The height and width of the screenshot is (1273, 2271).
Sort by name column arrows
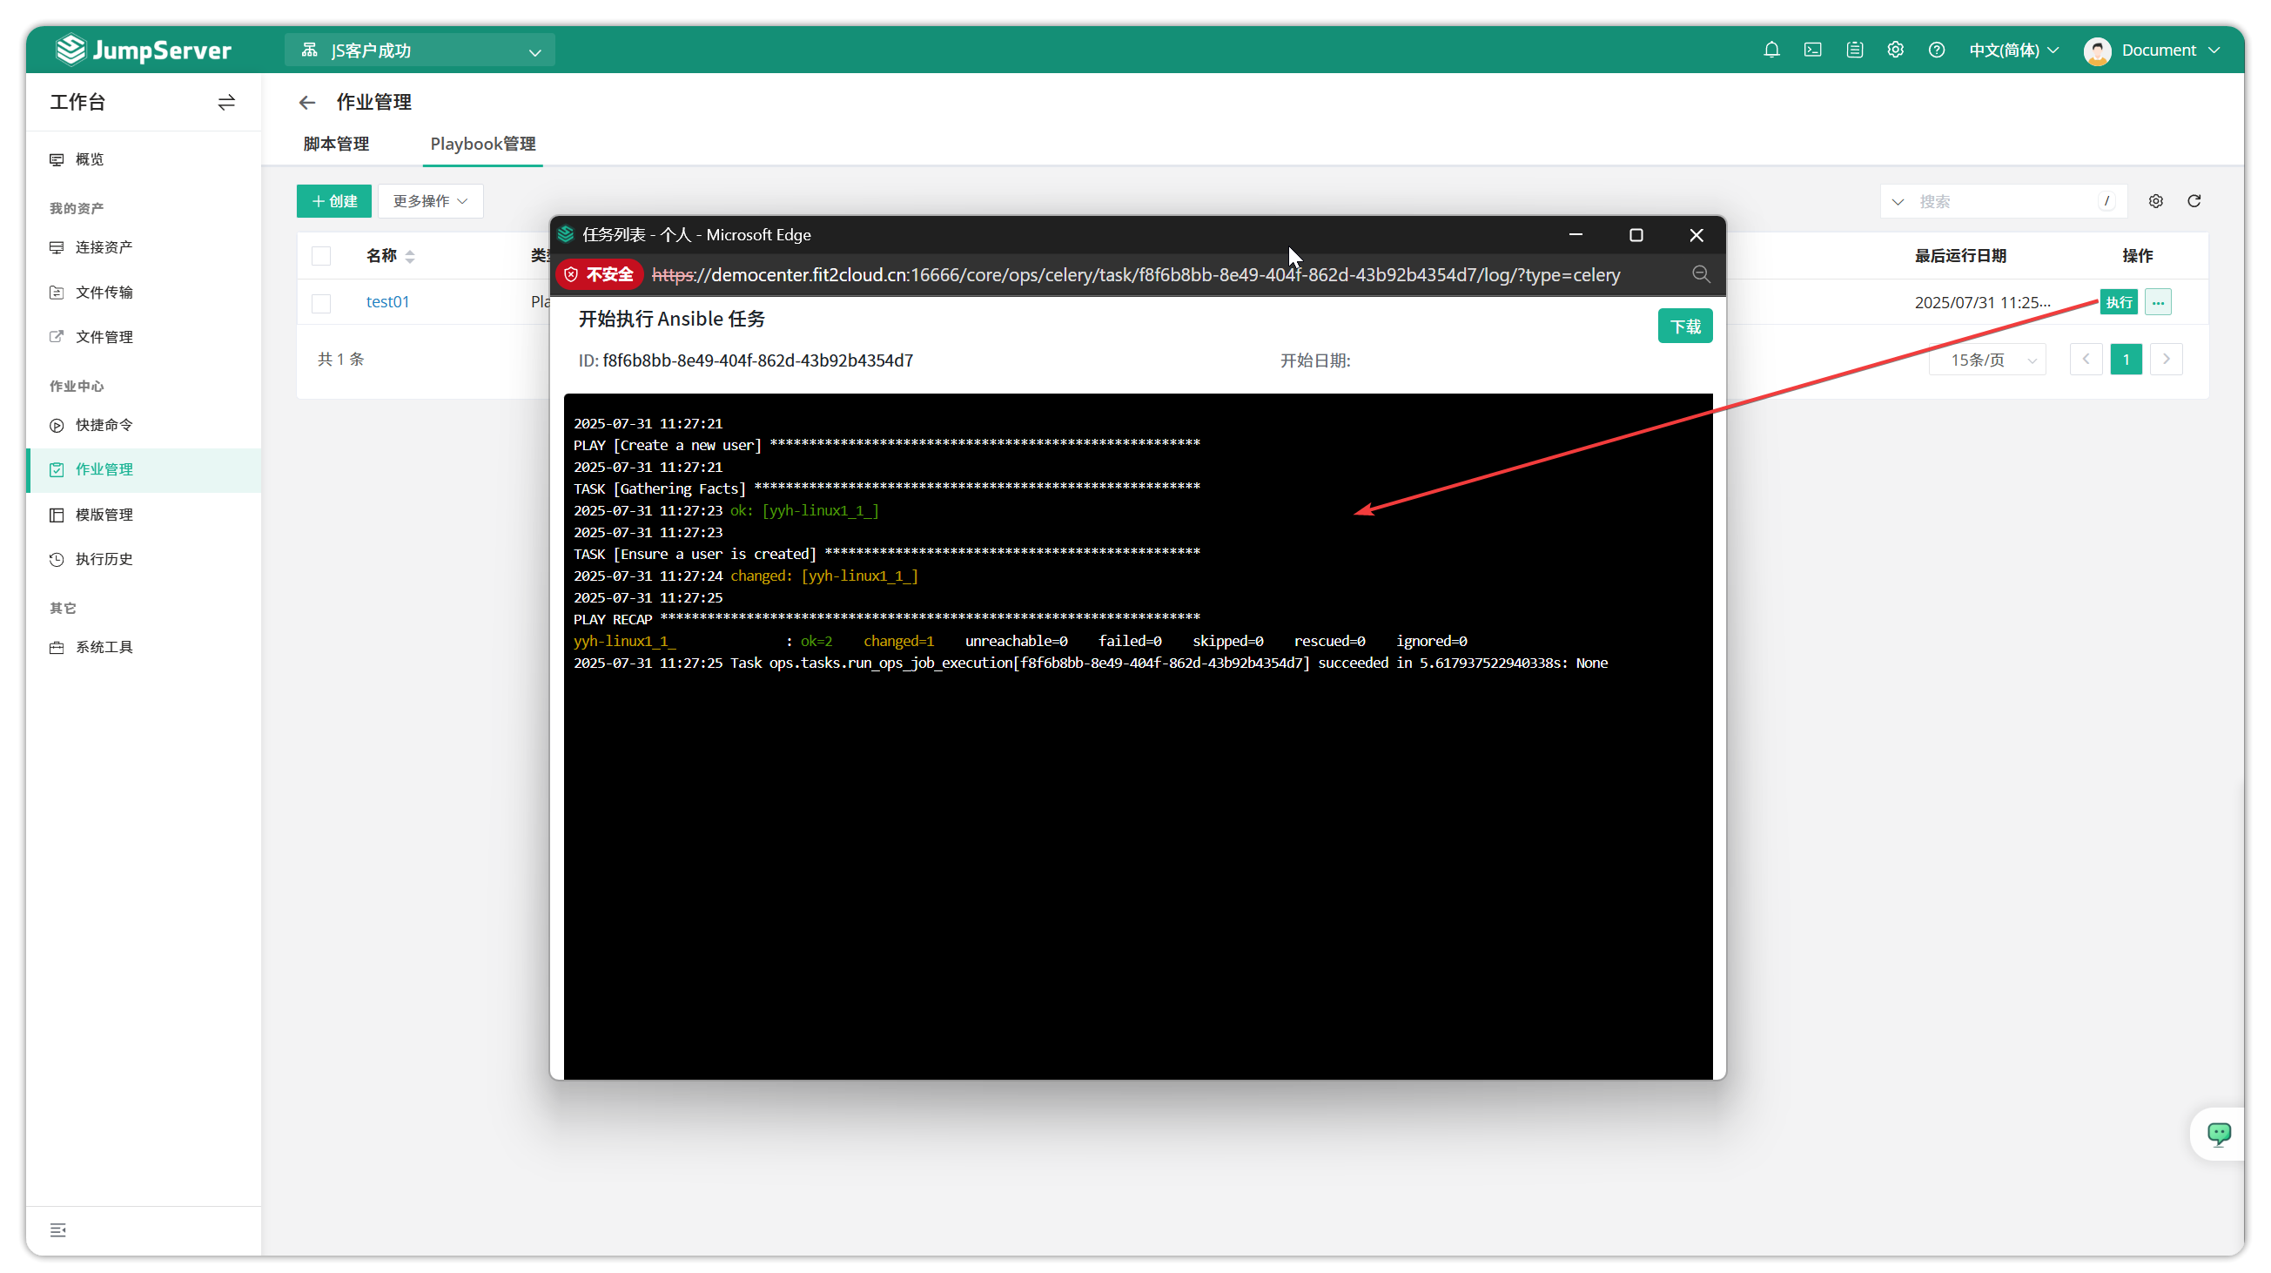410,256
